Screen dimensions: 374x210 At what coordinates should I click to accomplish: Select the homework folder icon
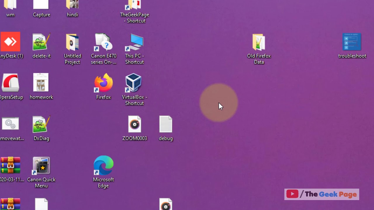click(41, 83)
